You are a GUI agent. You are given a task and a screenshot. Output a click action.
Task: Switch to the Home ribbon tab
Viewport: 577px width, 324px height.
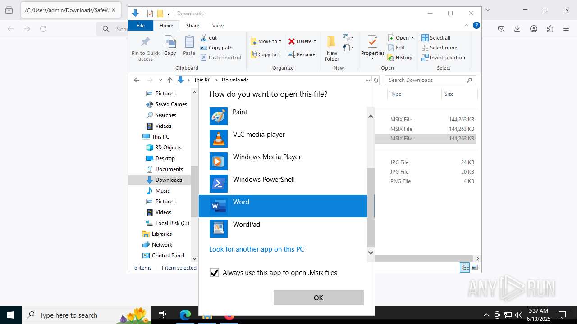click(x=166, y=26)
